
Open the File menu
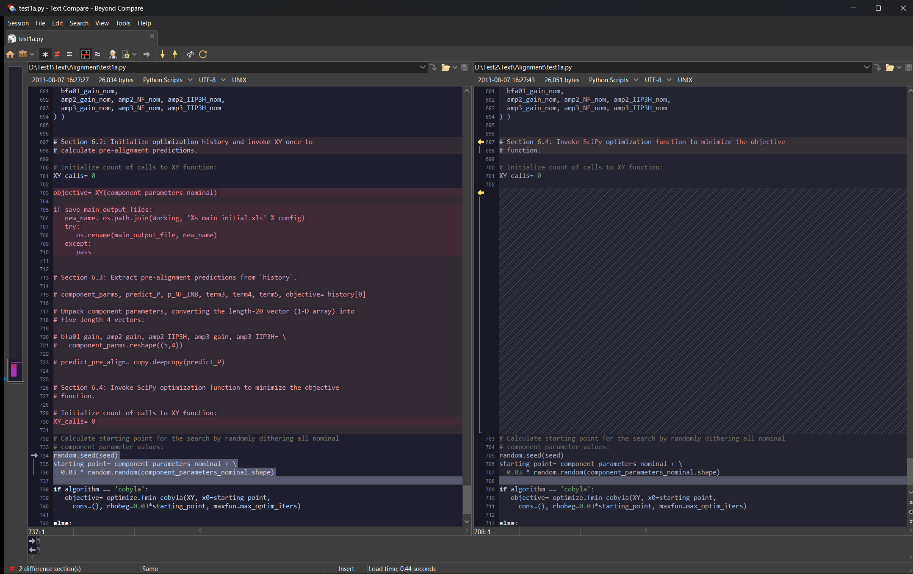tap(40, 23)
